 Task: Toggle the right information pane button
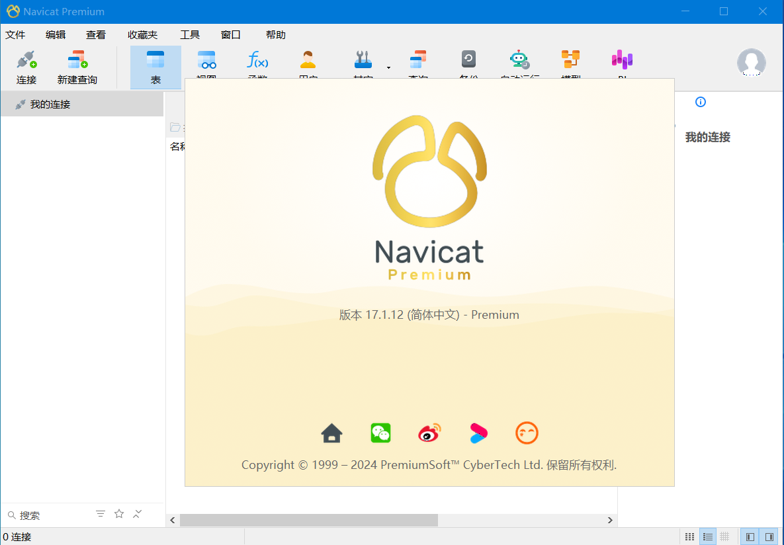[x=769, y=537]
